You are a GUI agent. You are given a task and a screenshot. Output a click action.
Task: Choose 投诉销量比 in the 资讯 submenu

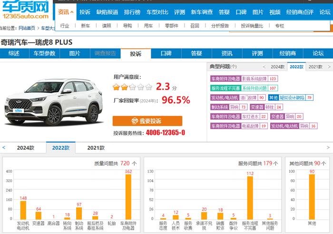click(x=252, y=26)
